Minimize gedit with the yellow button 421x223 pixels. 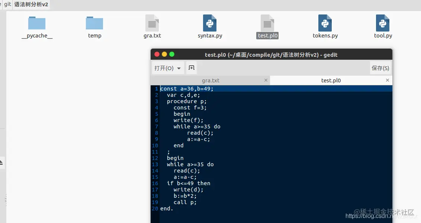pyautogui.click(x=164, y=55)
